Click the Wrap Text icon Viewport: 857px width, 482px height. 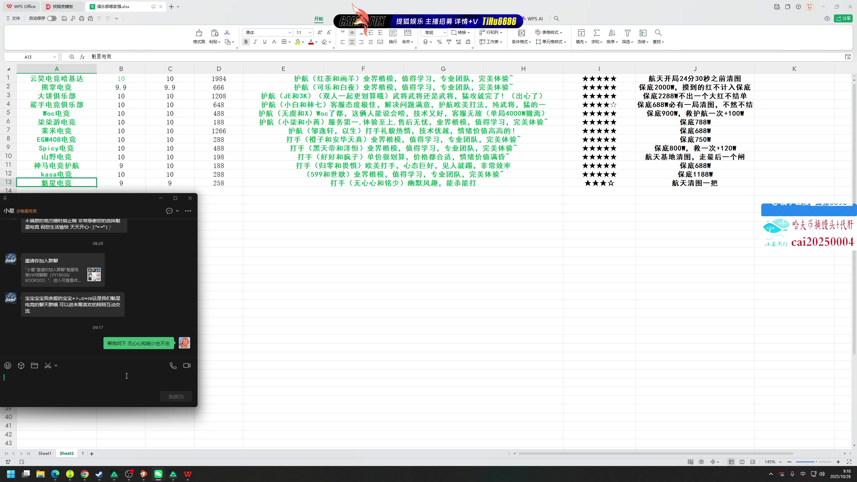pyautogui.click(x=393, y=33)
